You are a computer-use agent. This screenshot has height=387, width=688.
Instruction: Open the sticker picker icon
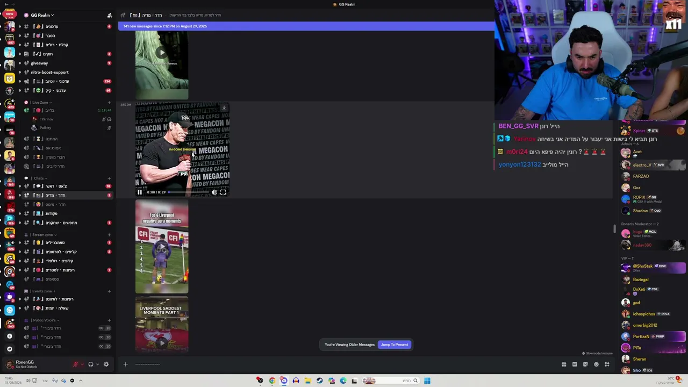585,364
